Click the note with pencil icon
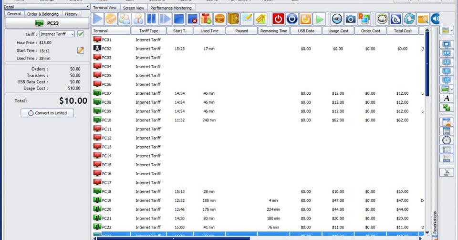The image size is (458, 240). point(247,19)
